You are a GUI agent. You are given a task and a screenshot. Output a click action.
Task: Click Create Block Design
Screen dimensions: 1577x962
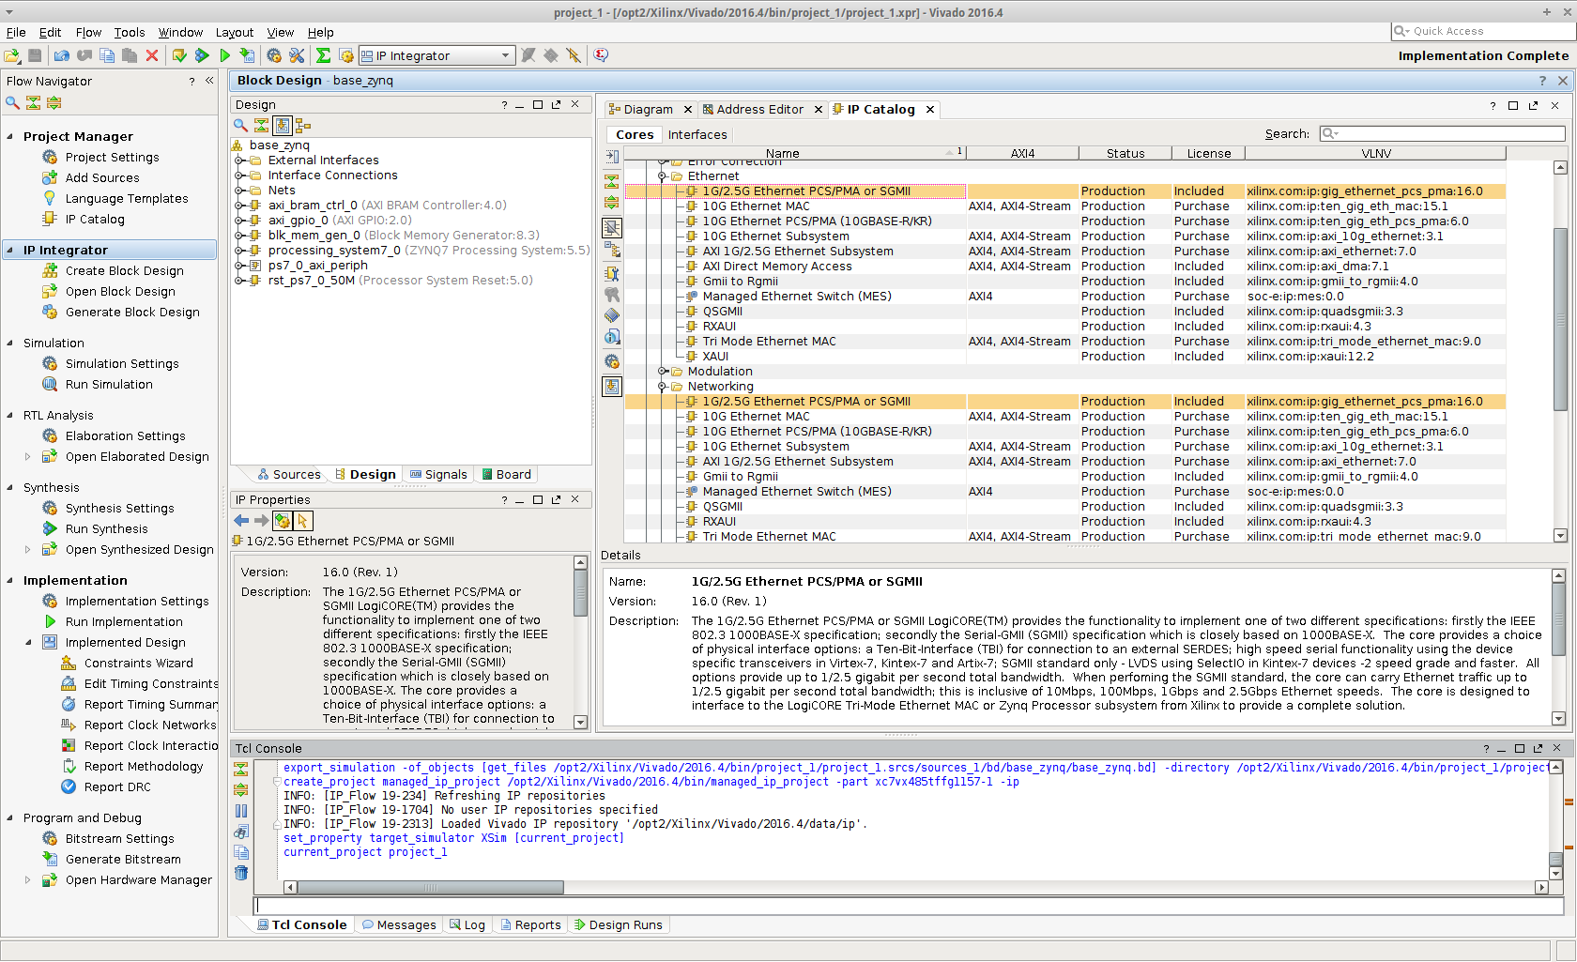124,271
